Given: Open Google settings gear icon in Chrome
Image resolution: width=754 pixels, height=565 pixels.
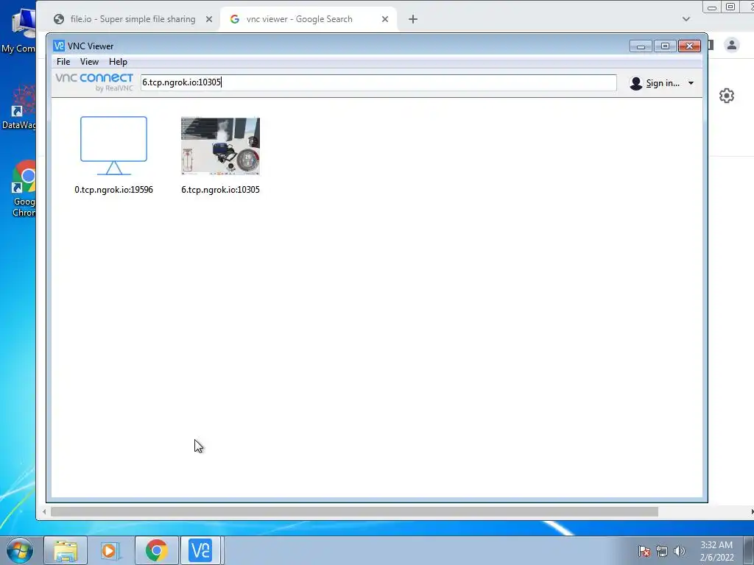Looking at the screenshot, I should pos(727,96).
